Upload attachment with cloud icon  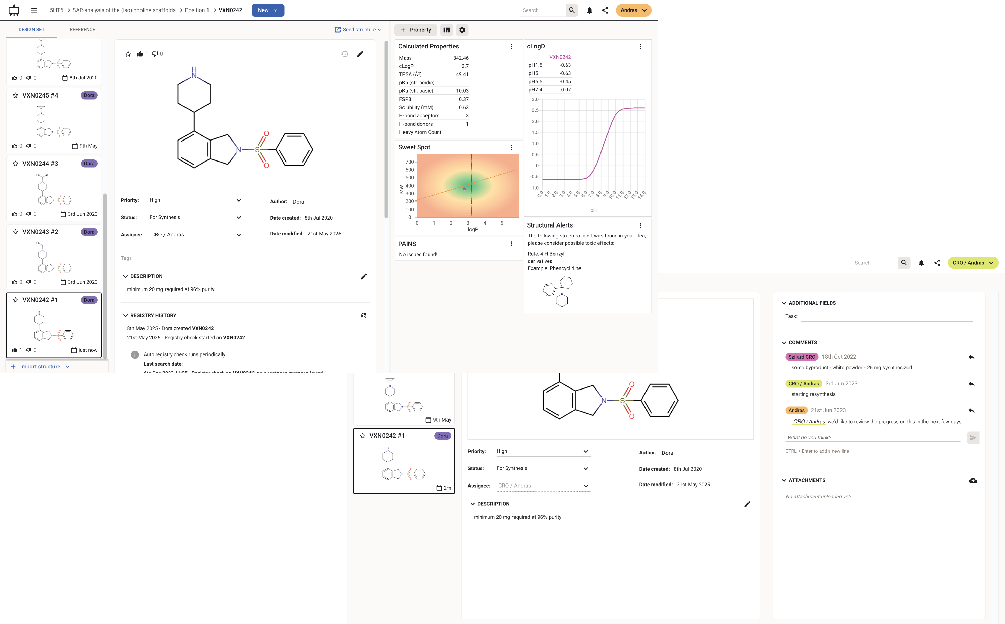[x=973, y=480]
